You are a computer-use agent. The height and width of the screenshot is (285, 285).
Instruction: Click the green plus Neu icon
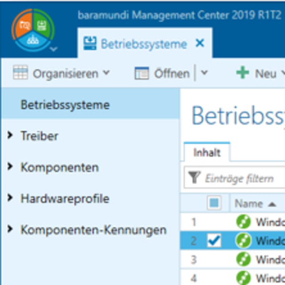pos(243,72)
